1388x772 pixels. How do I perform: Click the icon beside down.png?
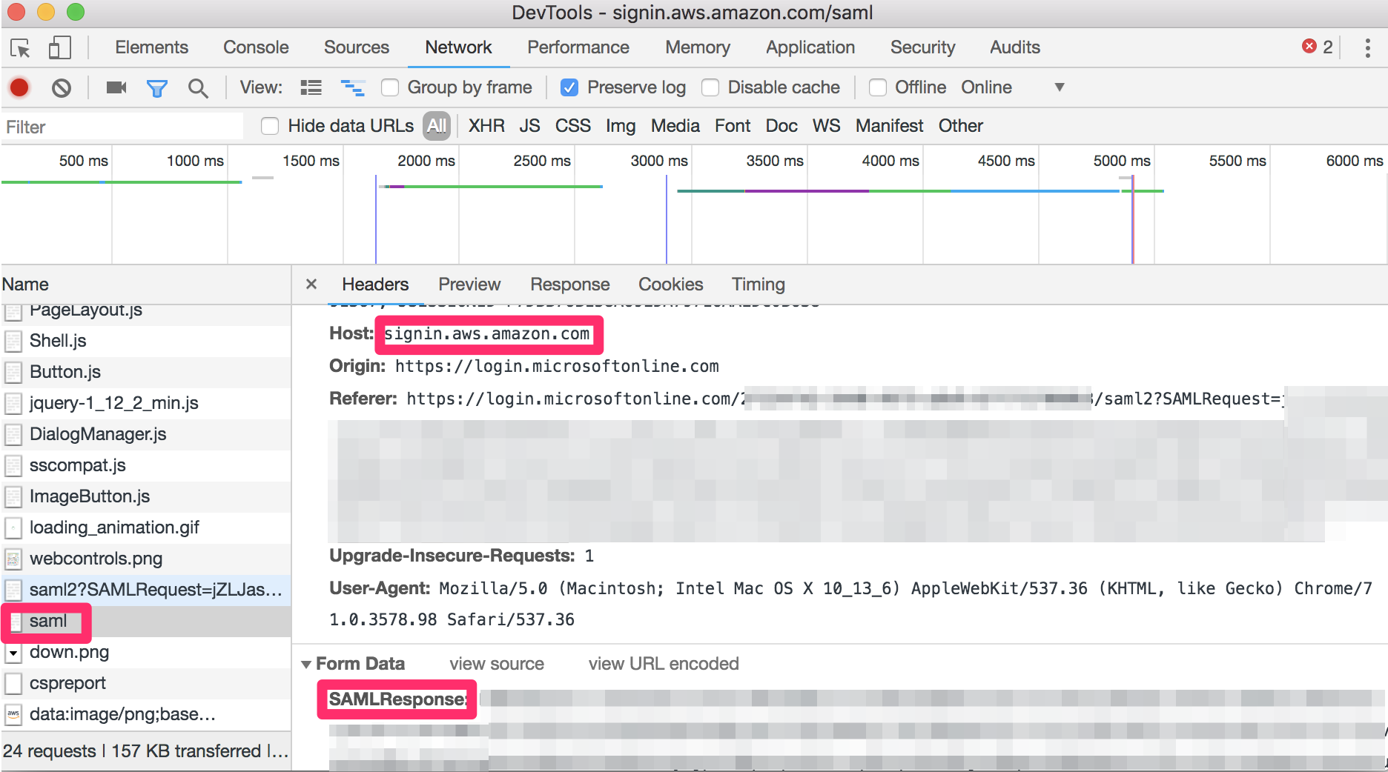tap(13, 653)
